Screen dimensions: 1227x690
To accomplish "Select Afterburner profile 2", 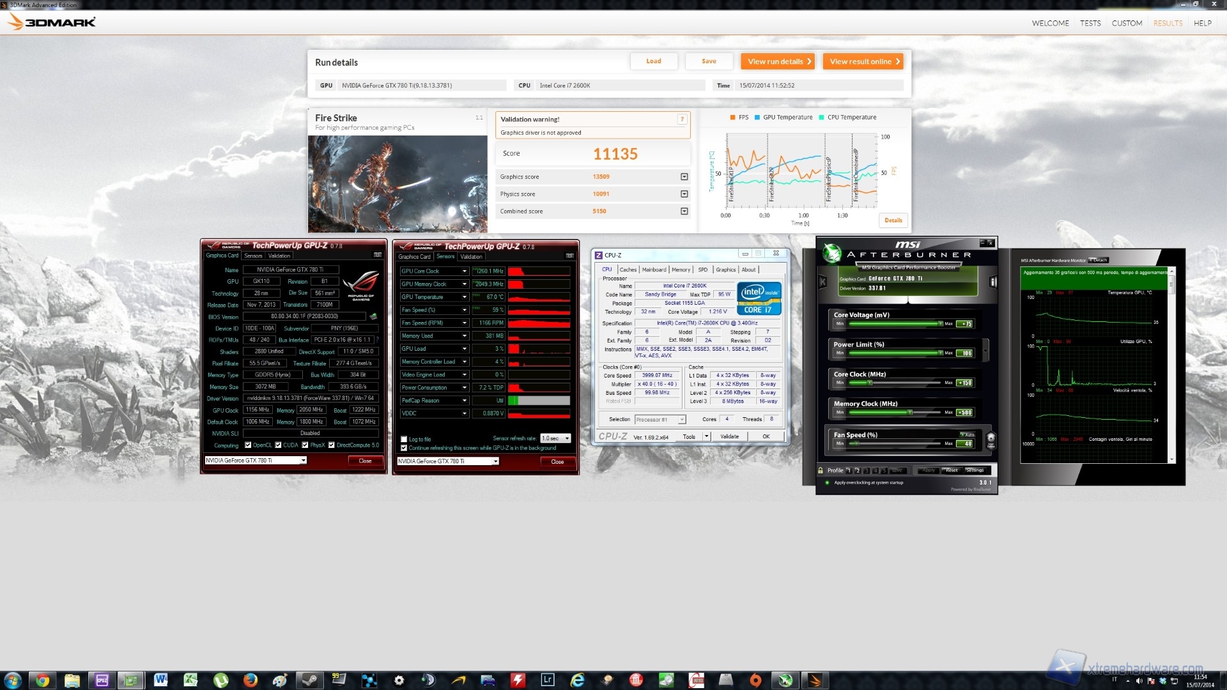I will tap(858, 471).
